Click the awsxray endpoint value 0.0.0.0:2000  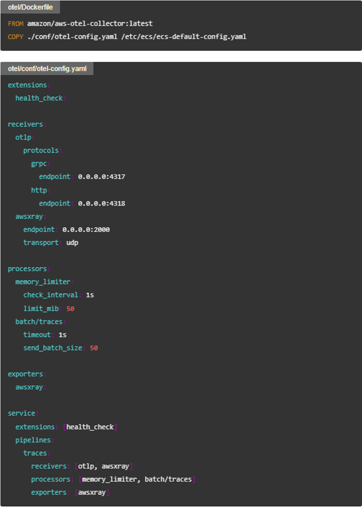point(86,230)
